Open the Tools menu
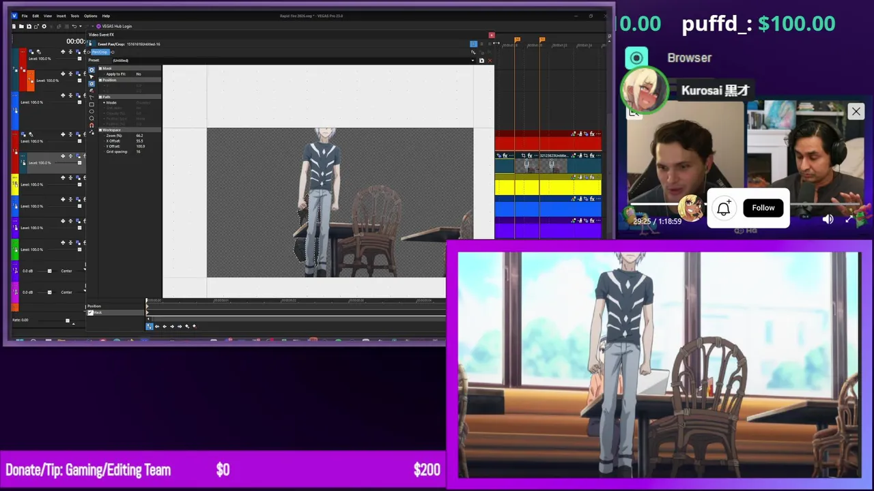 (74, 16)
